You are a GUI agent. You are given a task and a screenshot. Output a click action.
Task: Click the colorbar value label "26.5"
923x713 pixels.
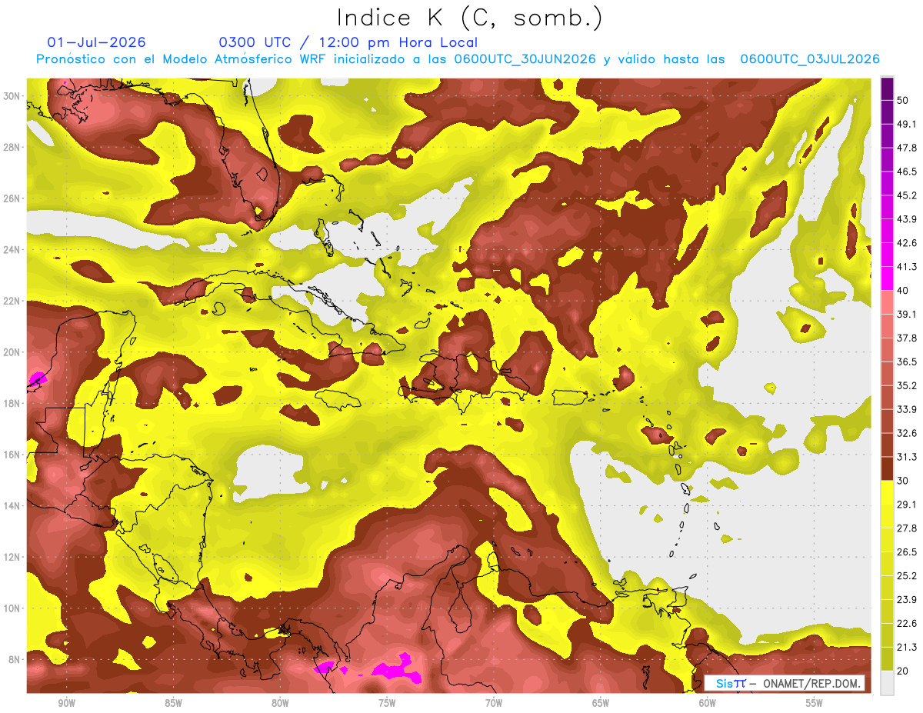(906, 551)
